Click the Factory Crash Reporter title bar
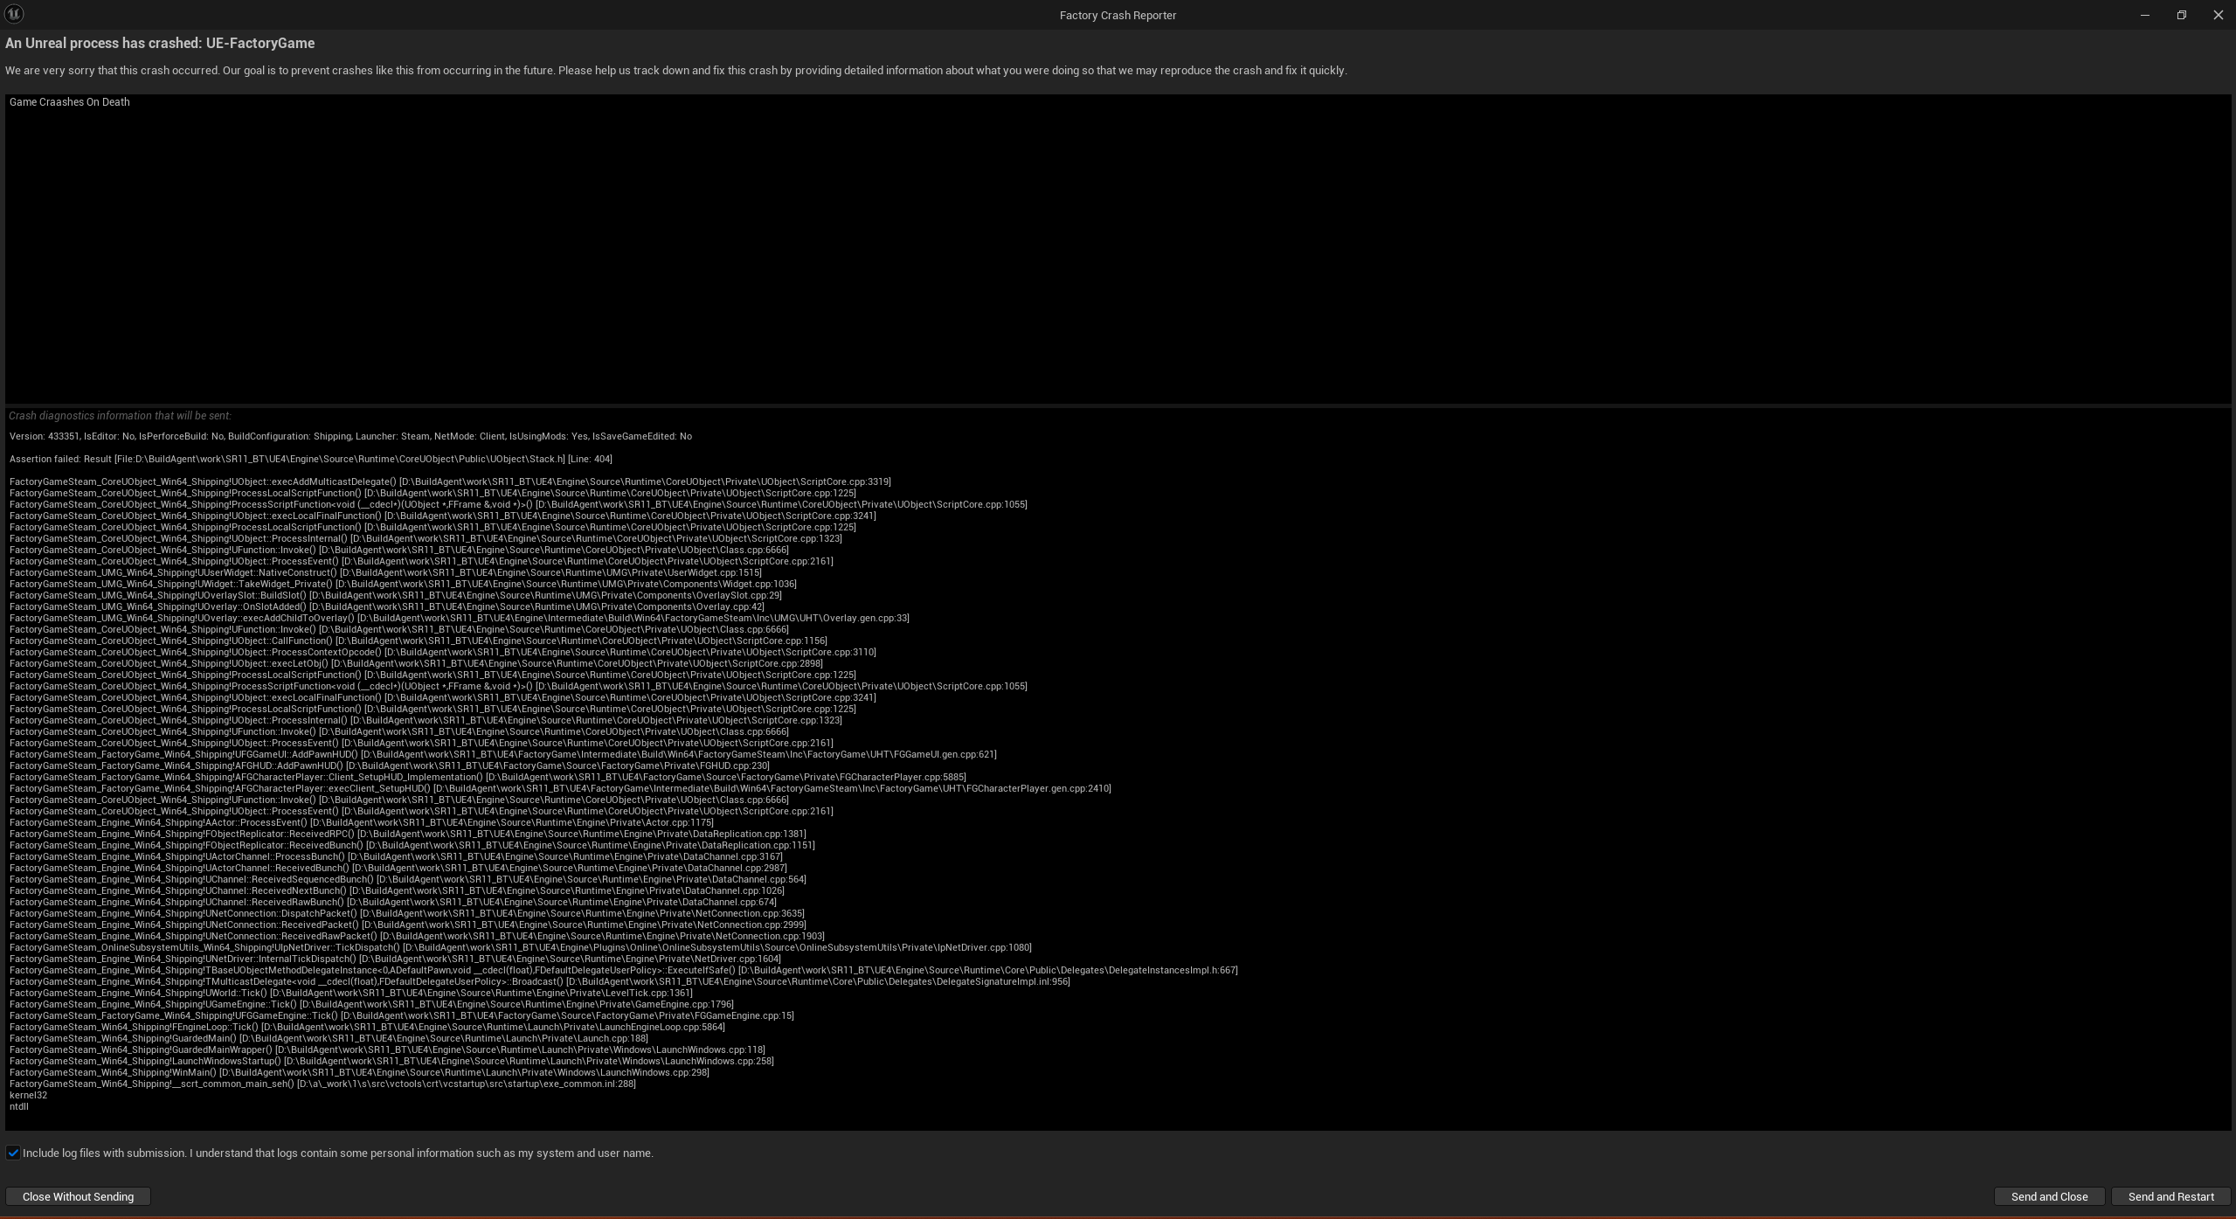 [1117, 15]
